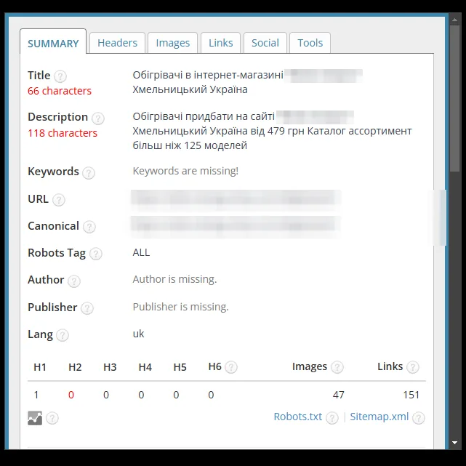Click the help icon next to Canonical
Image resolution: width=466 pixels, height=466 pixels.
[89, 227]
